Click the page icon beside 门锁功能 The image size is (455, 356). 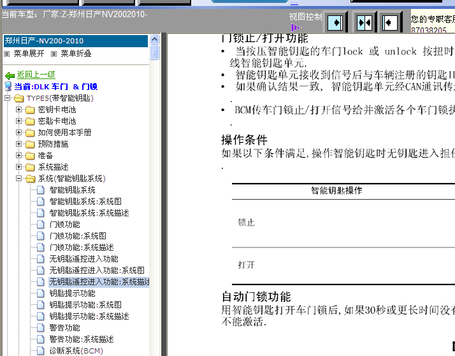41,225
